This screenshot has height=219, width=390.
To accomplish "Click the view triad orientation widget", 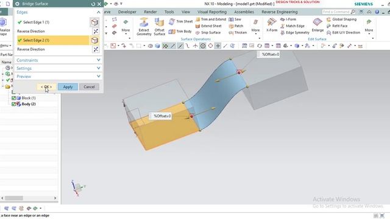I will pyautogui.click(x=78, y=188).
